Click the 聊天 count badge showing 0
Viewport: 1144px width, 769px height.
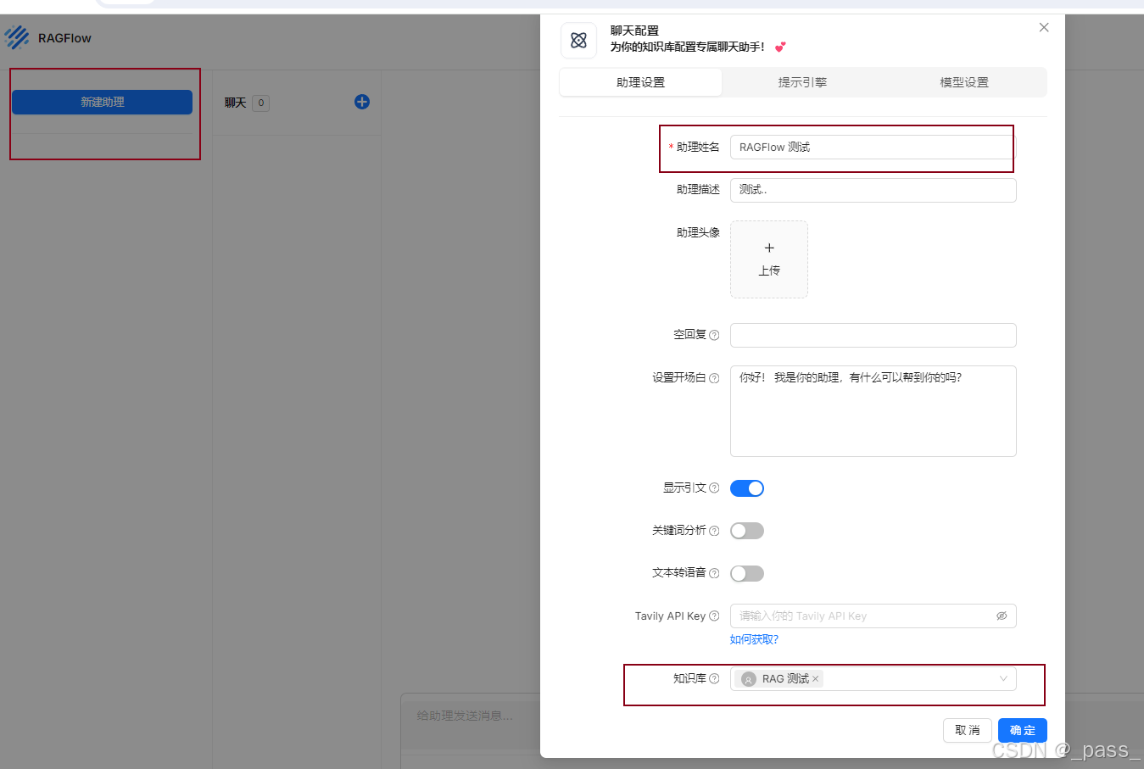click(x=261, y=103)
